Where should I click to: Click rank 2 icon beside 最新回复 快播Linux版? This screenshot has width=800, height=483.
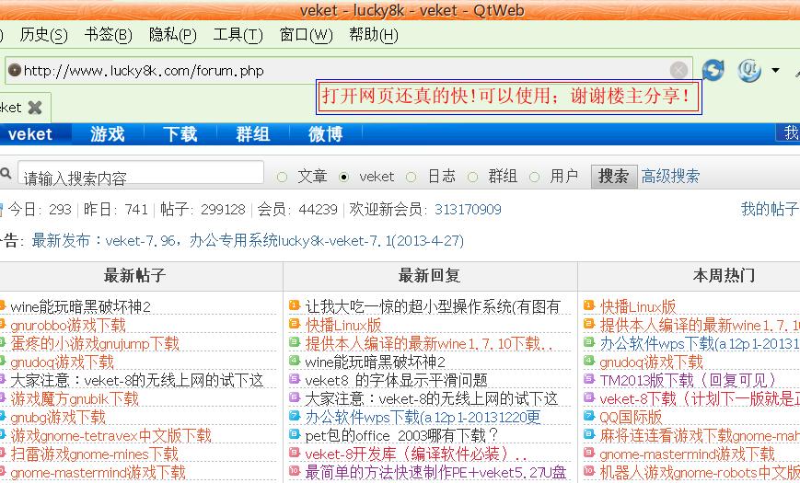tap(295, 323)
